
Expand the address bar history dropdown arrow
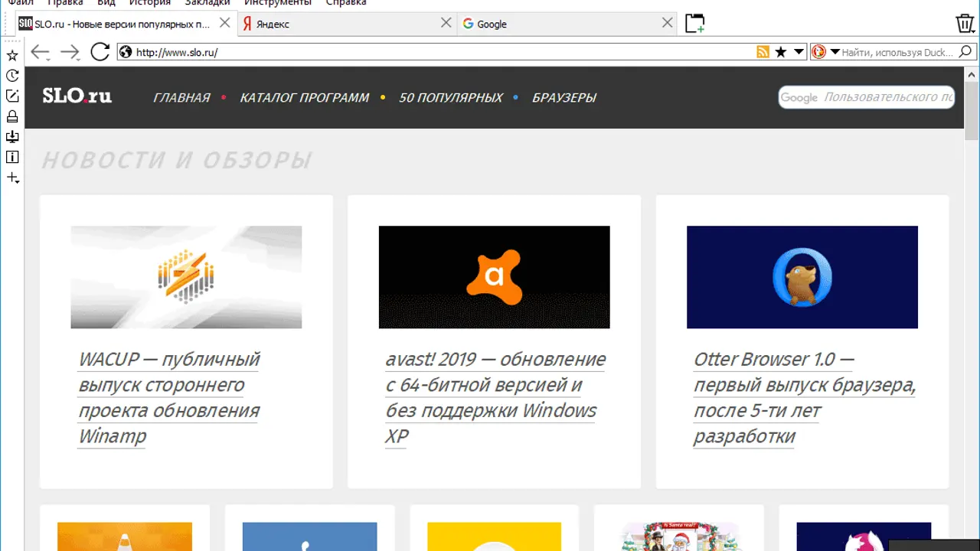pyautogui.click(x=799, y=52)
